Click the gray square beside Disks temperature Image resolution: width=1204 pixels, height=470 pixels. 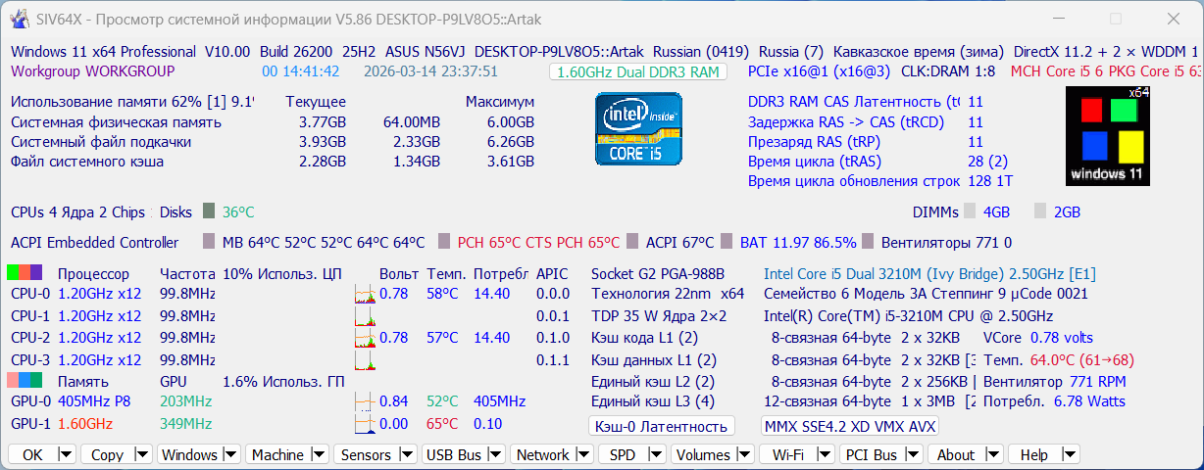(x=209, y=211)
